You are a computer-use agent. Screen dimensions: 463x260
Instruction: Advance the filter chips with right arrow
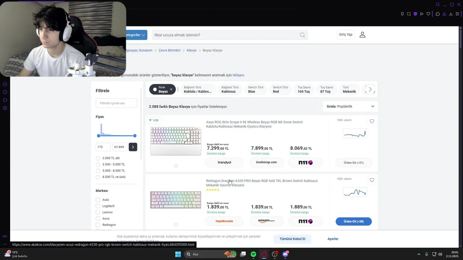click(x=370, y=89)
